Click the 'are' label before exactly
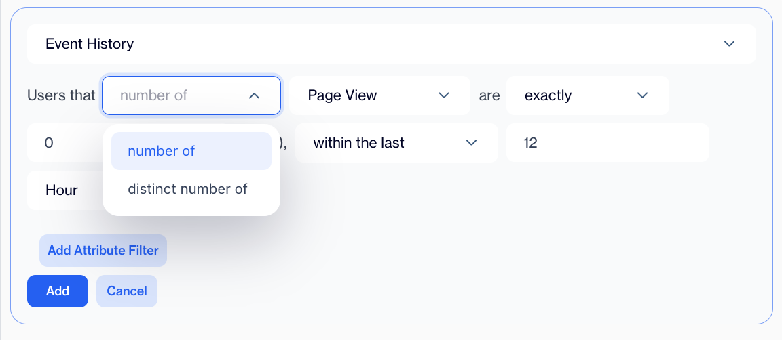The image size is (782, 340). [x=489, y=95]
